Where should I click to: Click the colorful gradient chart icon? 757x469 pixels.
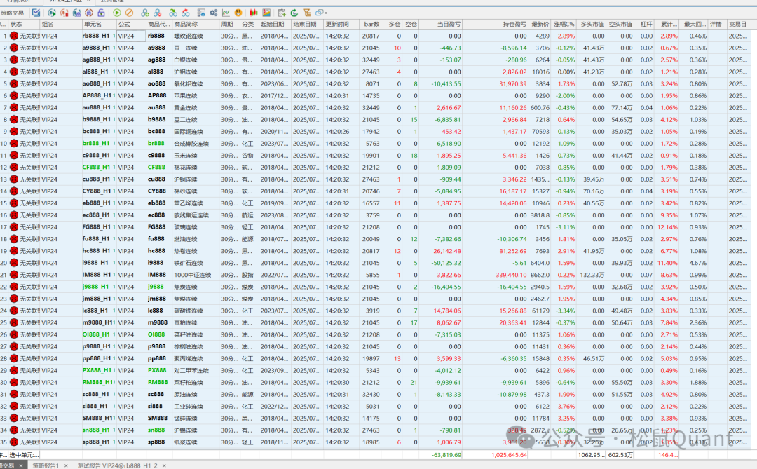pyautogui.click(x=266, y=13)
